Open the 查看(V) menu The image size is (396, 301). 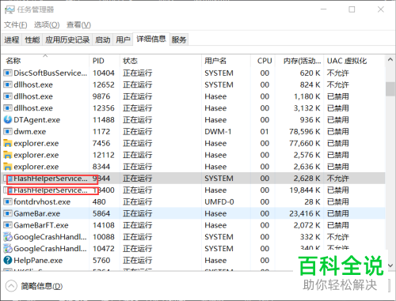[x=78, y=25]
